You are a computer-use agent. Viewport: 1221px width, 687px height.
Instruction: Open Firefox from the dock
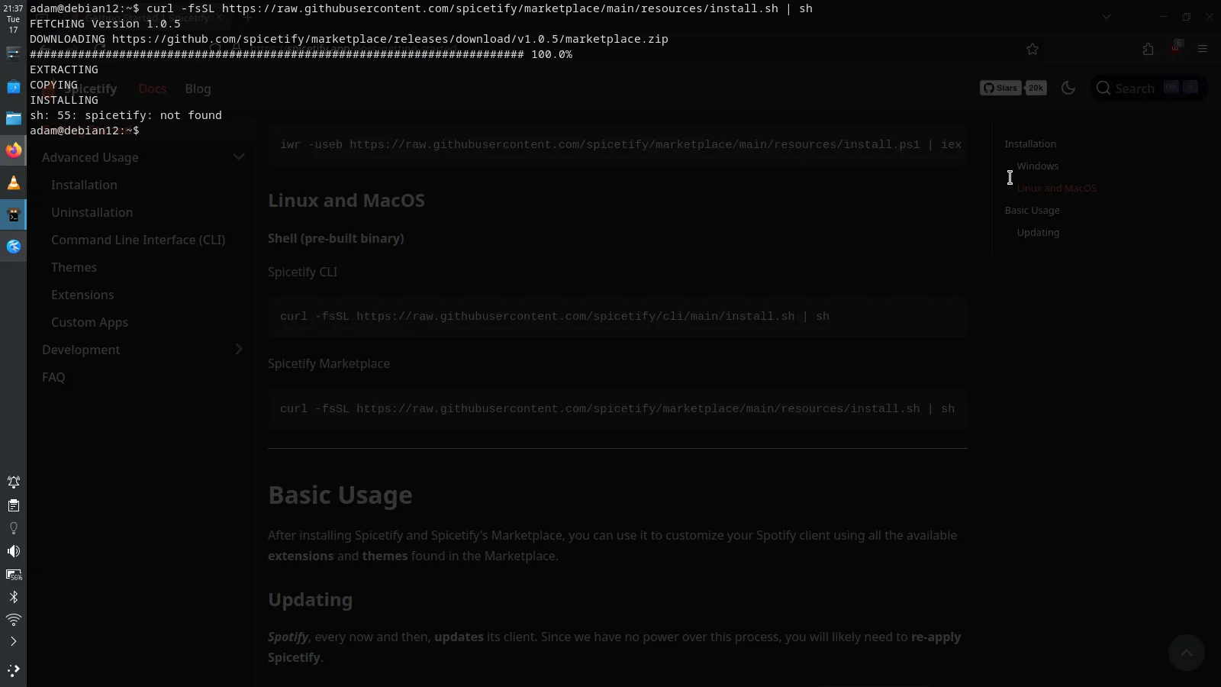tap(13, 150)
